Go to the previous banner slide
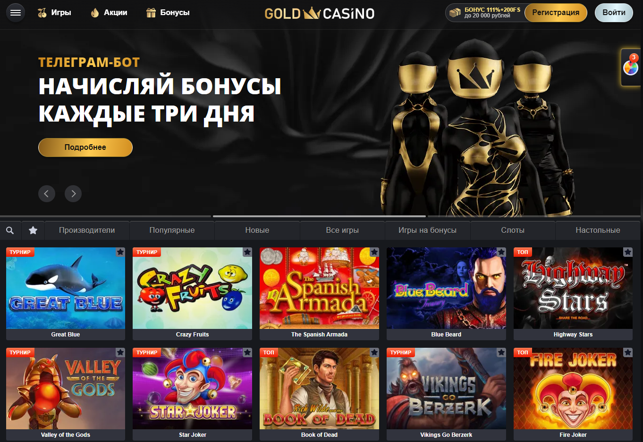The image size is (643, 442). pos(47,194)
